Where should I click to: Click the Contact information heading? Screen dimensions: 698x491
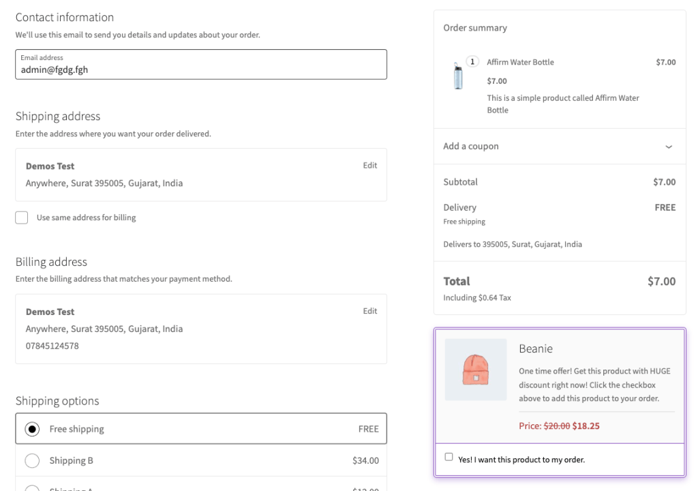(65, 17)
